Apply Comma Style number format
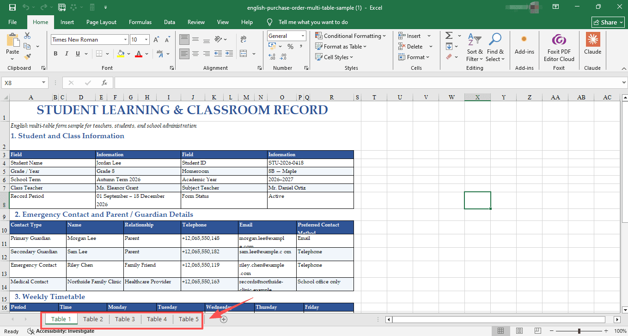 tap(302, 46)
